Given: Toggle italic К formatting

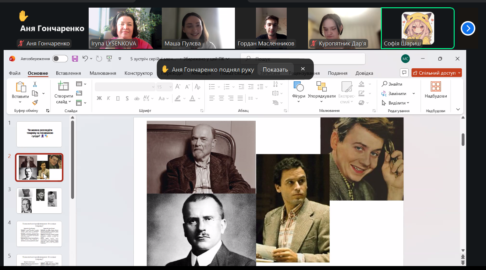Looking at the screenshot, I should pos(108,98).
